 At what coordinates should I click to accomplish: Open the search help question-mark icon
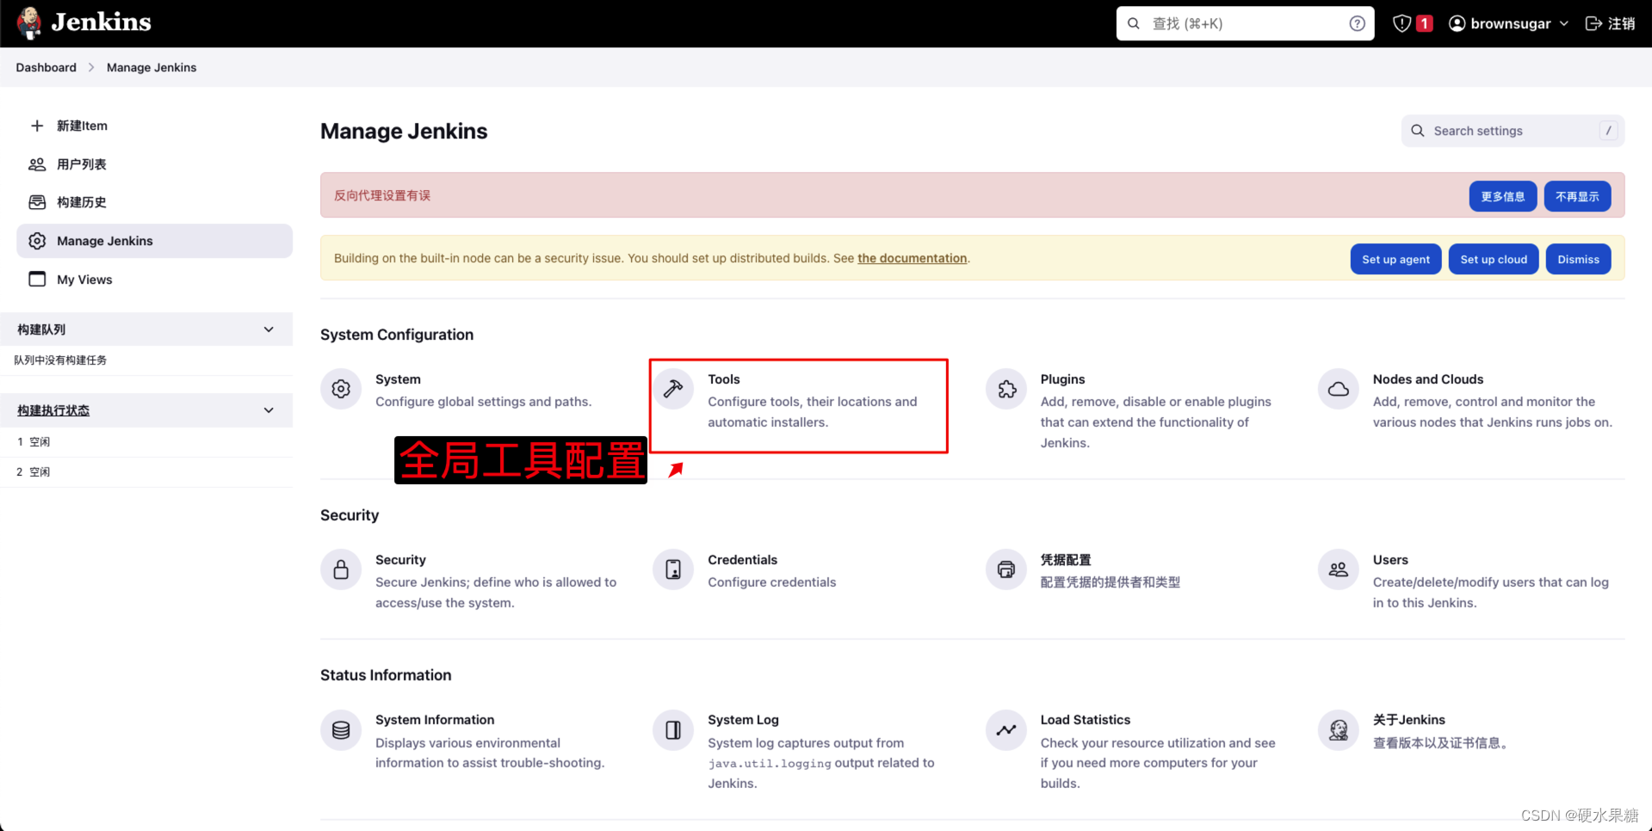(x=1357, y=23)
